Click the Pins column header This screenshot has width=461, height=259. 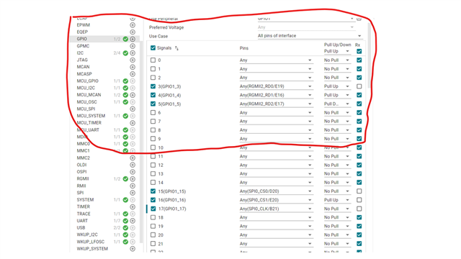243,48
